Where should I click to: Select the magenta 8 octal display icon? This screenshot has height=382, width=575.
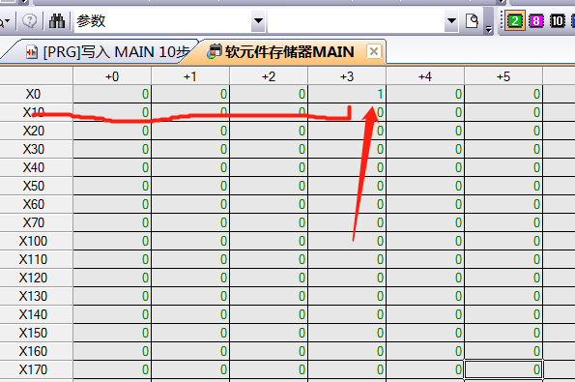[x=535, y=21]
